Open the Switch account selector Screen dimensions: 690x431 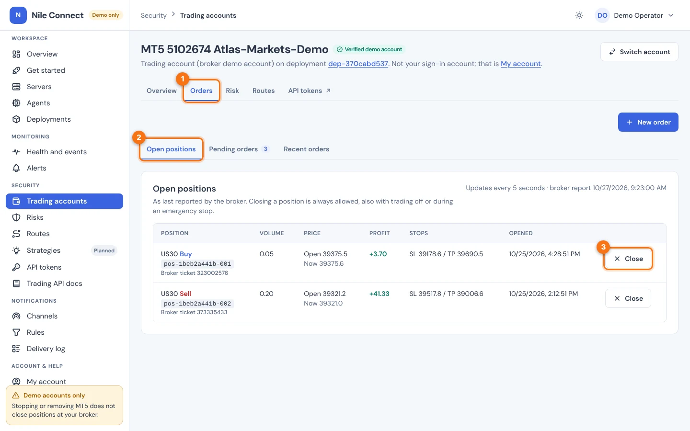click(639, 52)
